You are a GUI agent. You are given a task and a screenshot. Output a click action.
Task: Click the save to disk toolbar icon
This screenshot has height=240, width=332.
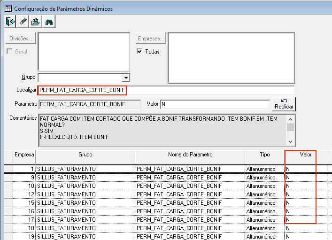click(x=36, y=22)
